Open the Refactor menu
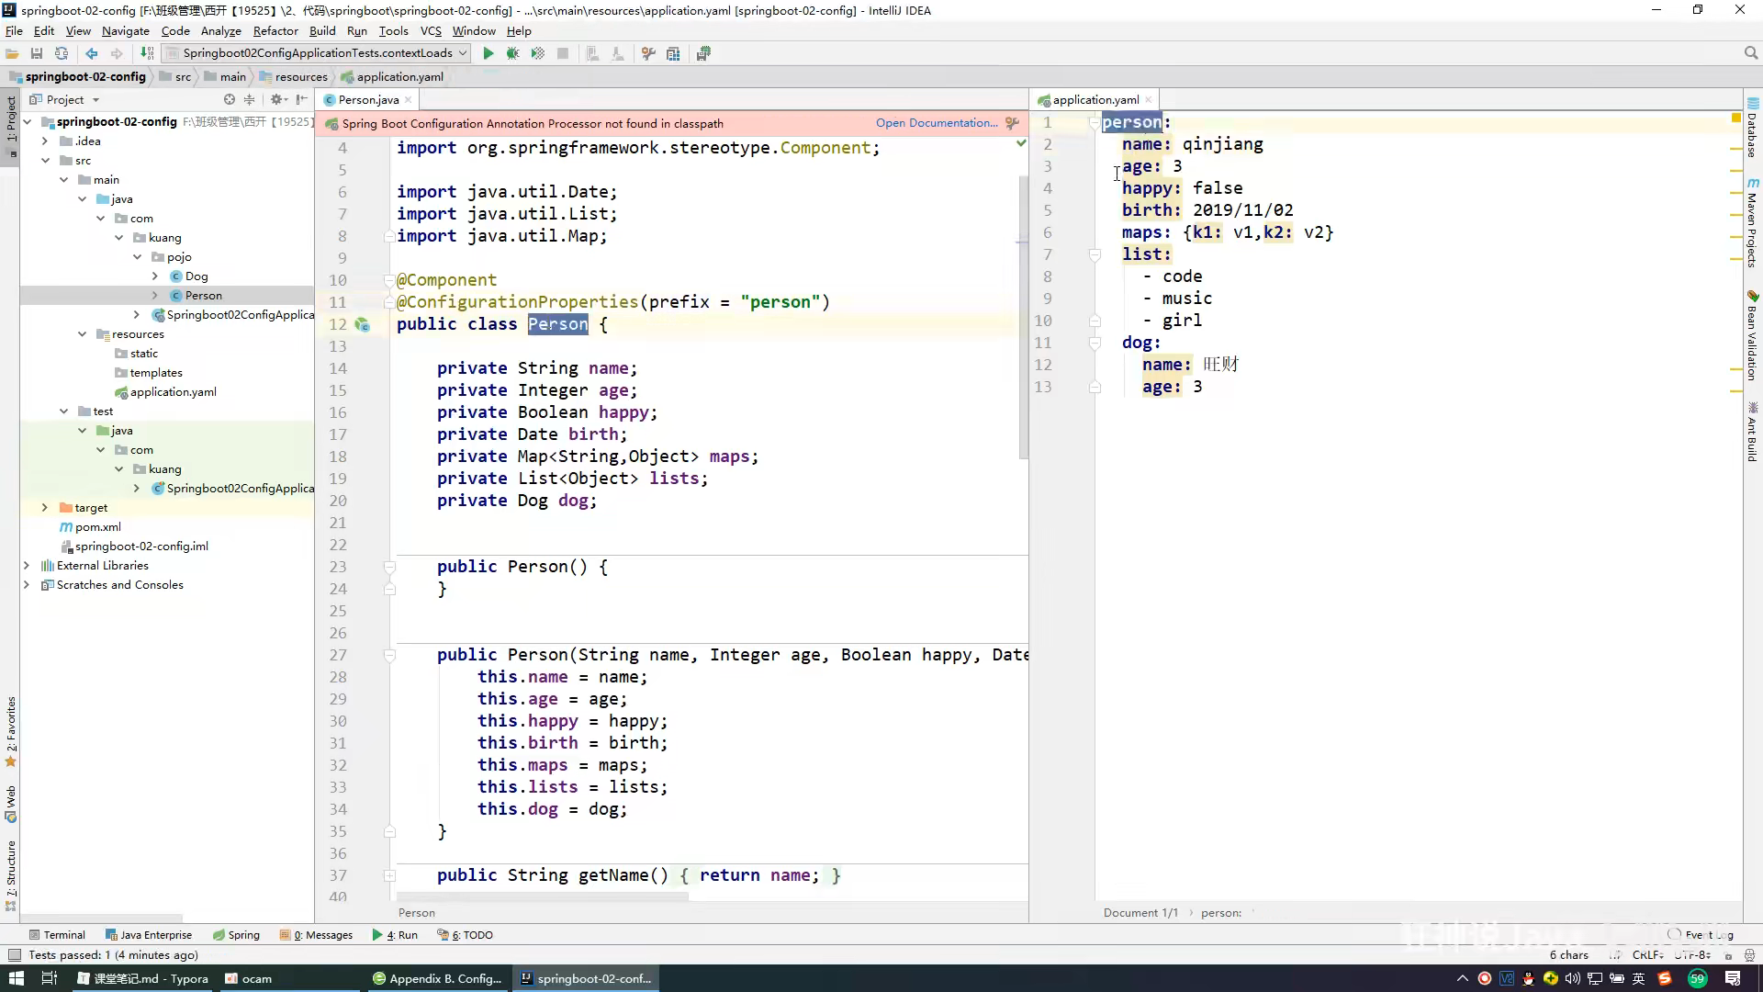1763x992 pixels. click(x=275, y=30)
